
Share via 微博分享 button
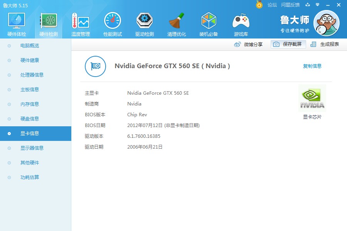point(248,44)
